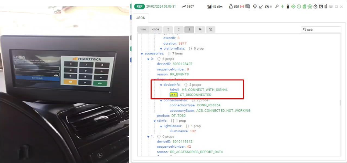Click the green clock icon
This screenshot has height=163, width=347.
click(299, 7)
